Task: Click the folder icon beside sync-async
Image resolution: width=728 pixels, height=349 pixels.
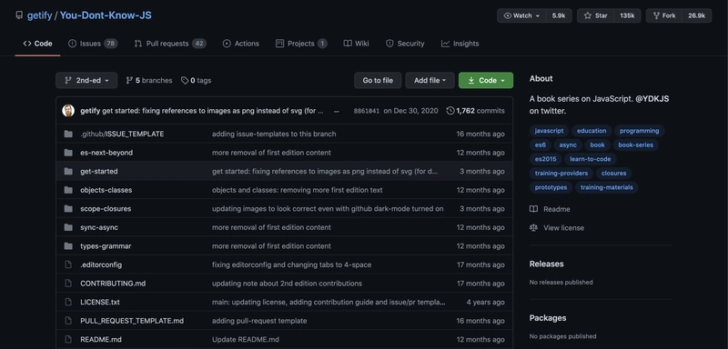Action: [x=68, y=227]
